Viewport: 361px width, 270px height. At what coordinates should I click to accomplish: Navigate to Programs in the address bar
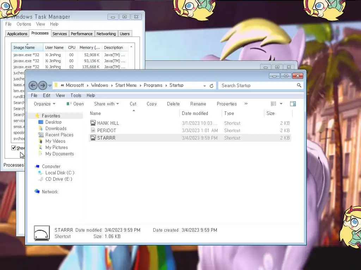(x=153, y=85)
